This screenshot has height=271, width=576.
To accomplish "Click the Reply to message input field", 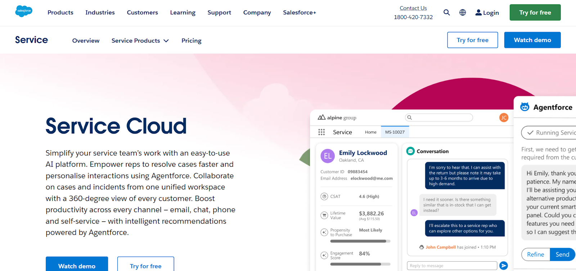I will point(452,266).
